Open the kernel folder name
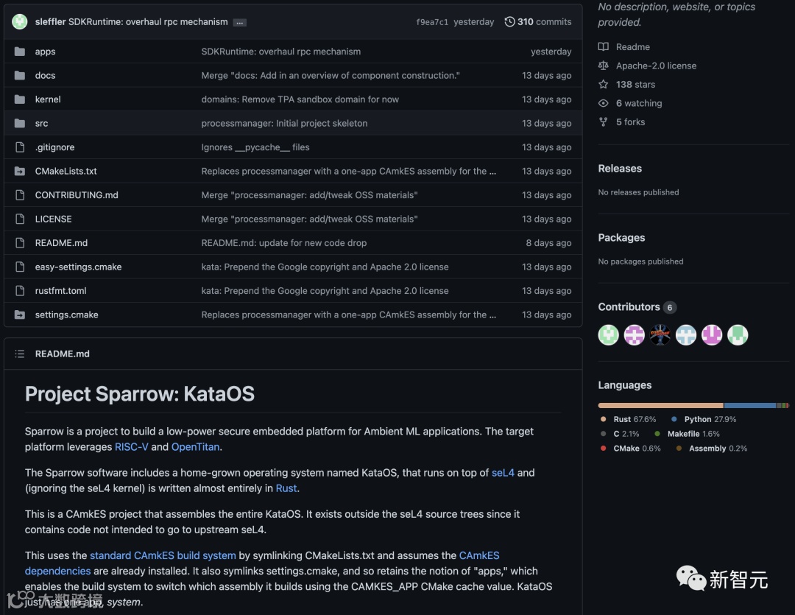This screenshot has width=795, height=615. pyautogui.click(x=48, y=99)
